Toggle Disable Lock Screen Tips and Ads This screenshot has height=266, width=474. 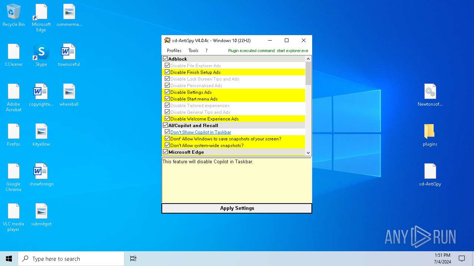pos(167,79)
